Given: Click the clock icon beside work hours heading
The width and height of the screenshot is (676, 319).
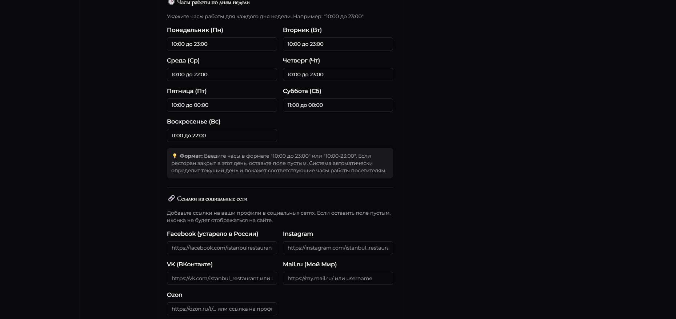Looking at the screenshot, I should click(x=171, y=3).
